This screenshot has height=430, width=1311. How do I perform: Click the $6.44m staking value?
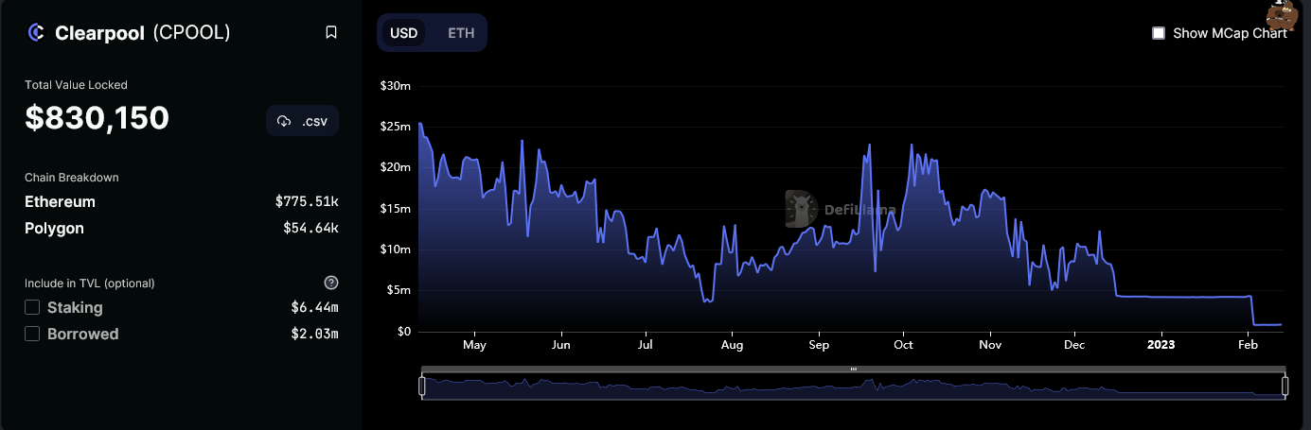coord(314,307)
